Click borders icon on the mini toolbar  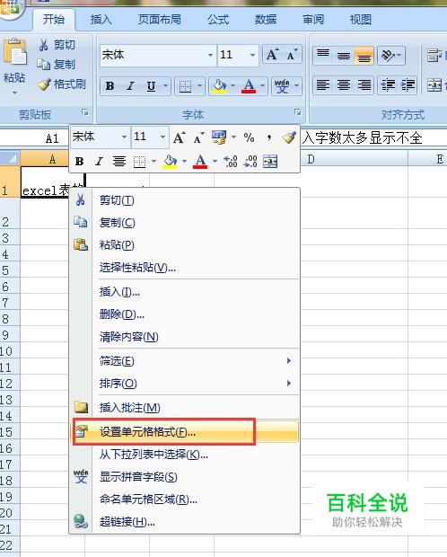coord(139,162)
